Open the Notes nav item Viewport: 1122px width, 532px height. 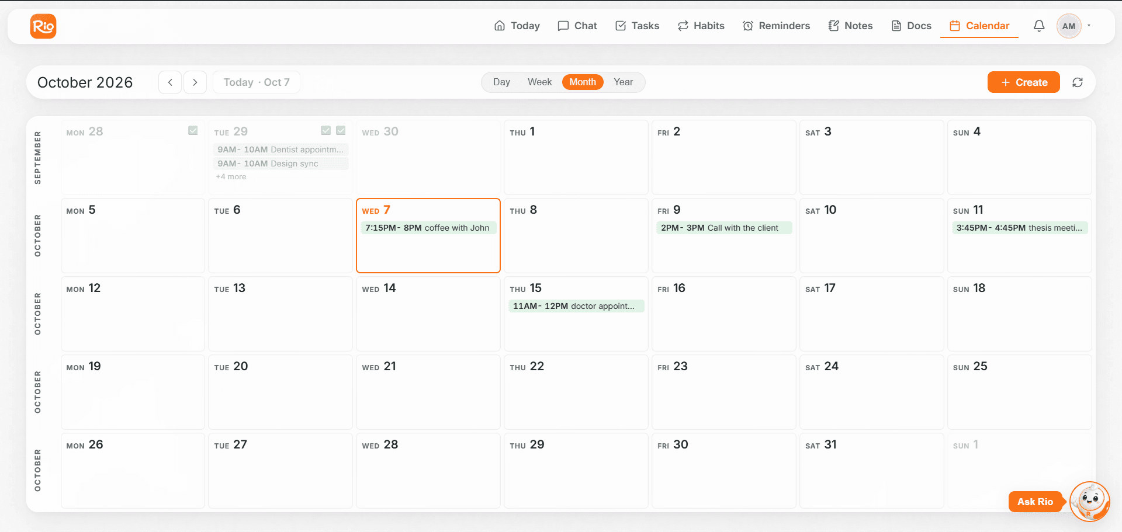pyautogui.click(x=851, y=26)
